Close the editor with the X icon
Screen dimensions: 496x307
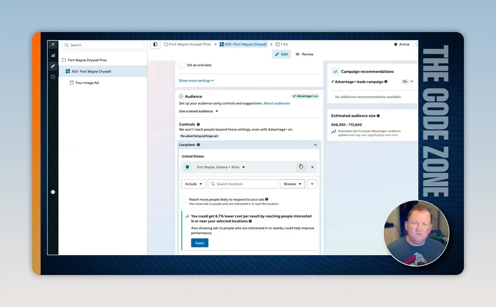tap(53, 45)
